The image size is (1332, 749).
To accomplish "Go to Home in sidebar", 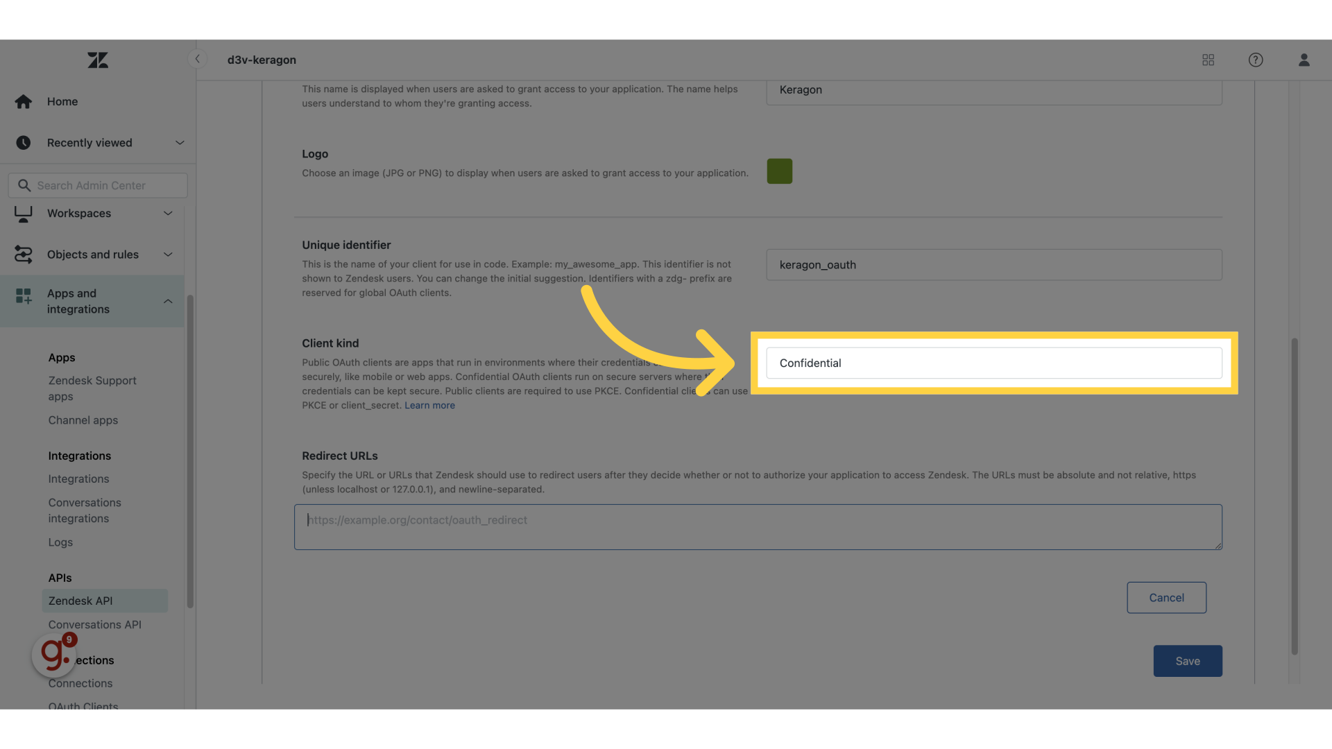I will click(x=62, y=102).
